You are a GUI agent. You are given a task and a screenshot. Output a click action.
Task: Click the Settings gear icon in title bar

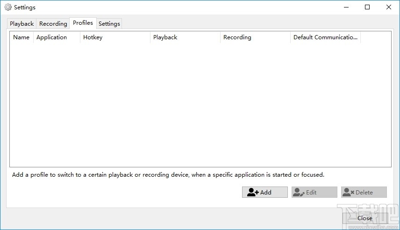[x=7, y=7]
